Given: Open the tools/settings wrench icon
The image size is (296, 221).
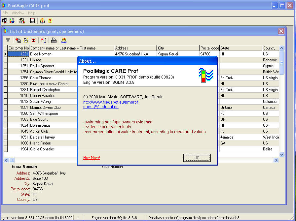Looking at the screenshot, I should click(x=22, y=21).
